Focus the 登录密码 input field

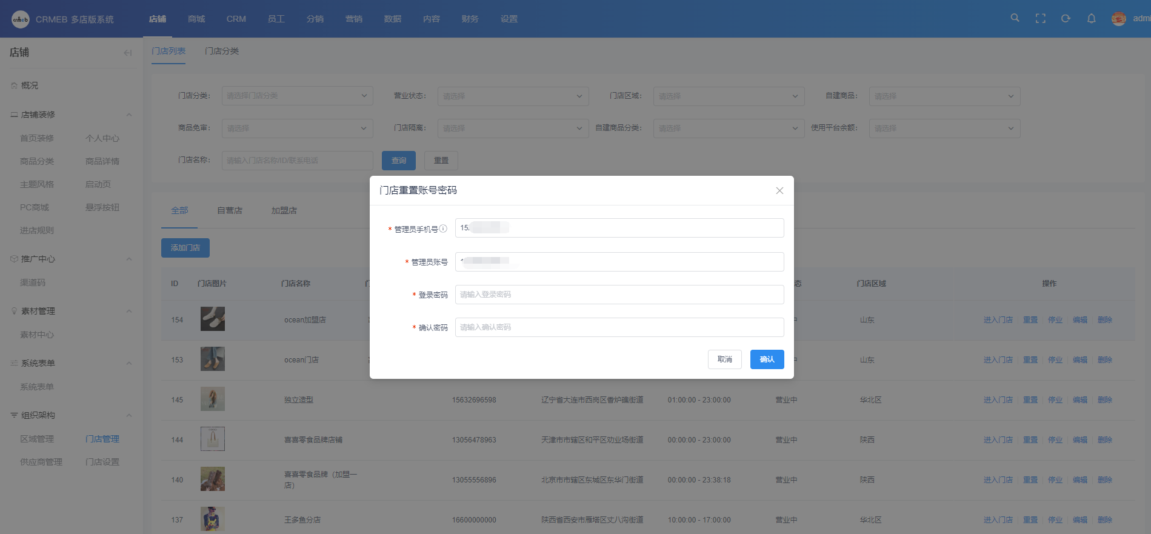pyautogui.click(x=619, y=295)
